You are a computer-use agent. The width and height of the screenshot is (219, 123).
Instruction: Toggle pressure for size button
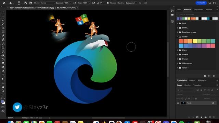(145, 3)
